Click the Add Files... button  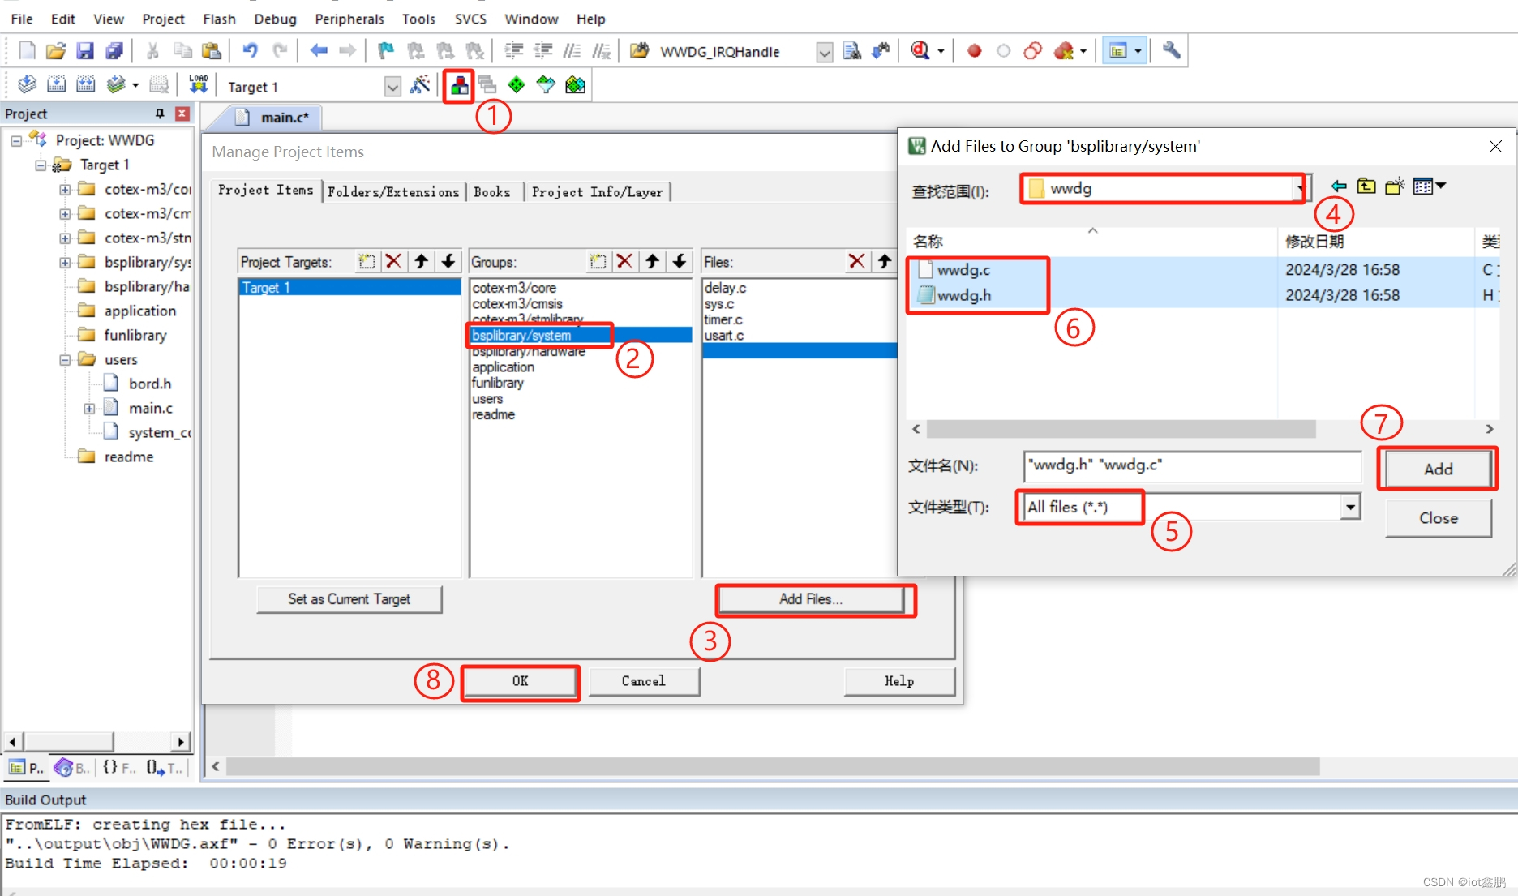pyautogui.click(x=811, y=599)
